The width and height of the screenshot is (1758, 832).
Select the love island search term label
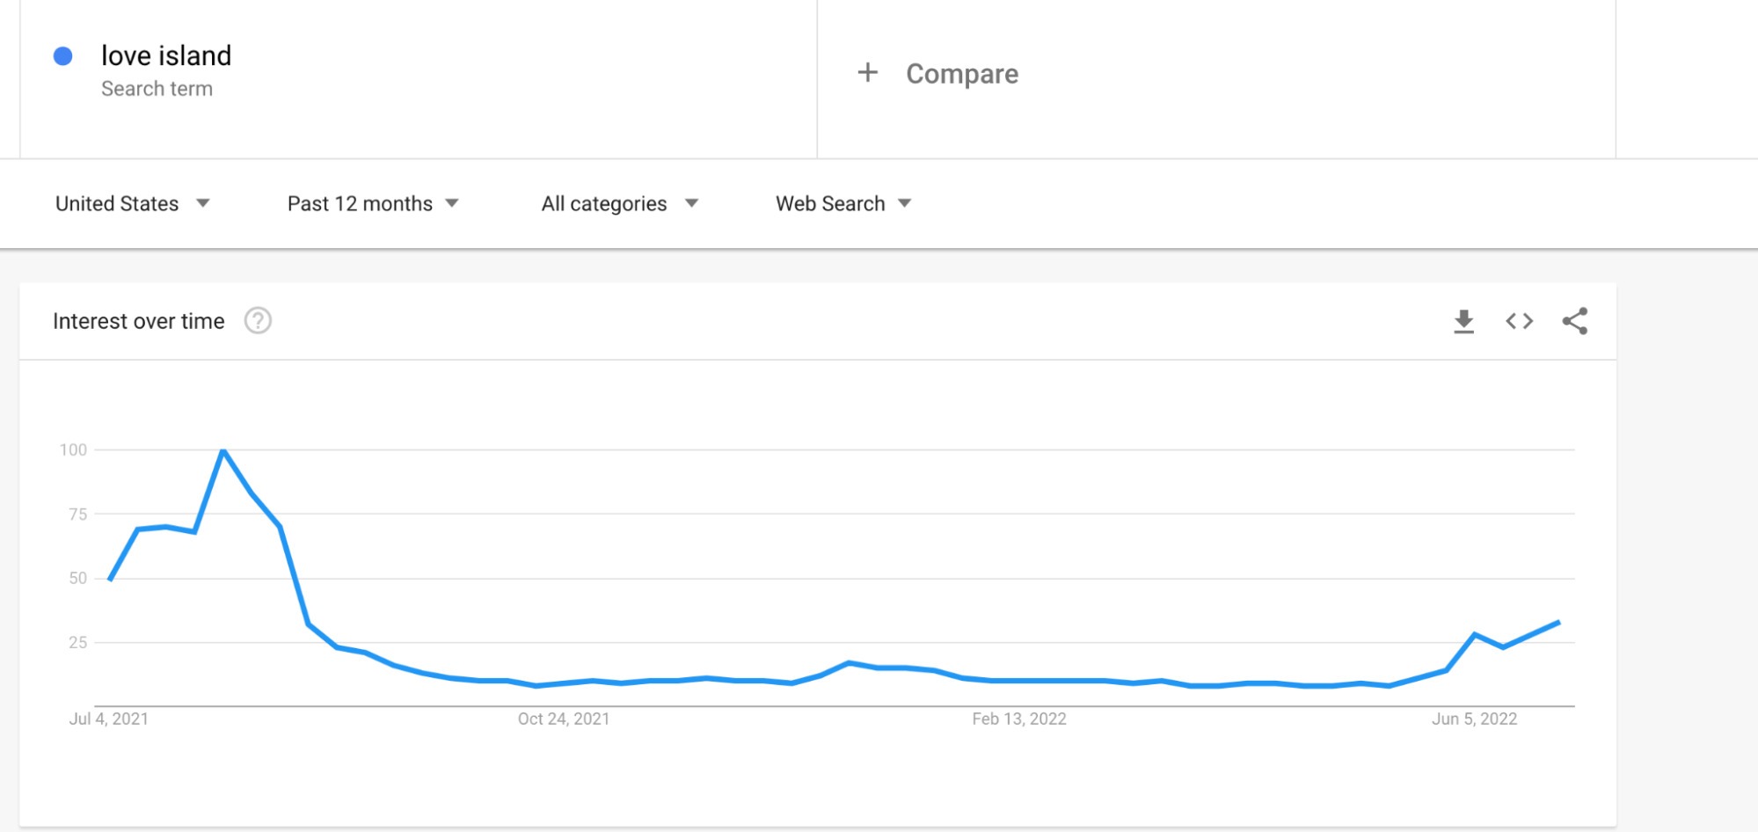tap(166, 55)
